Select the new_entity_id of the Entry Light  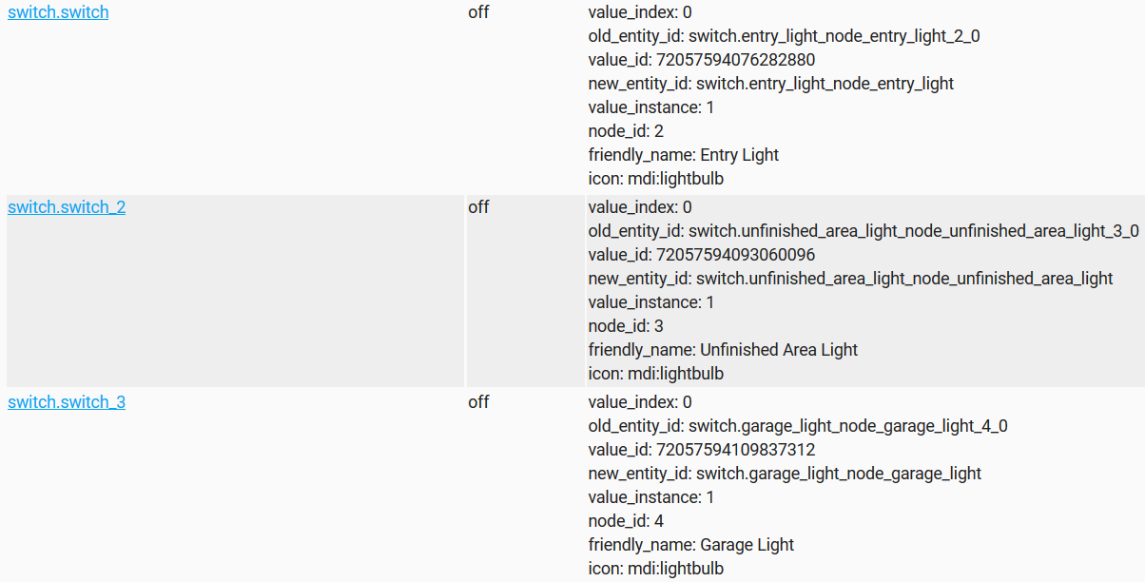[x=770, y=83]
